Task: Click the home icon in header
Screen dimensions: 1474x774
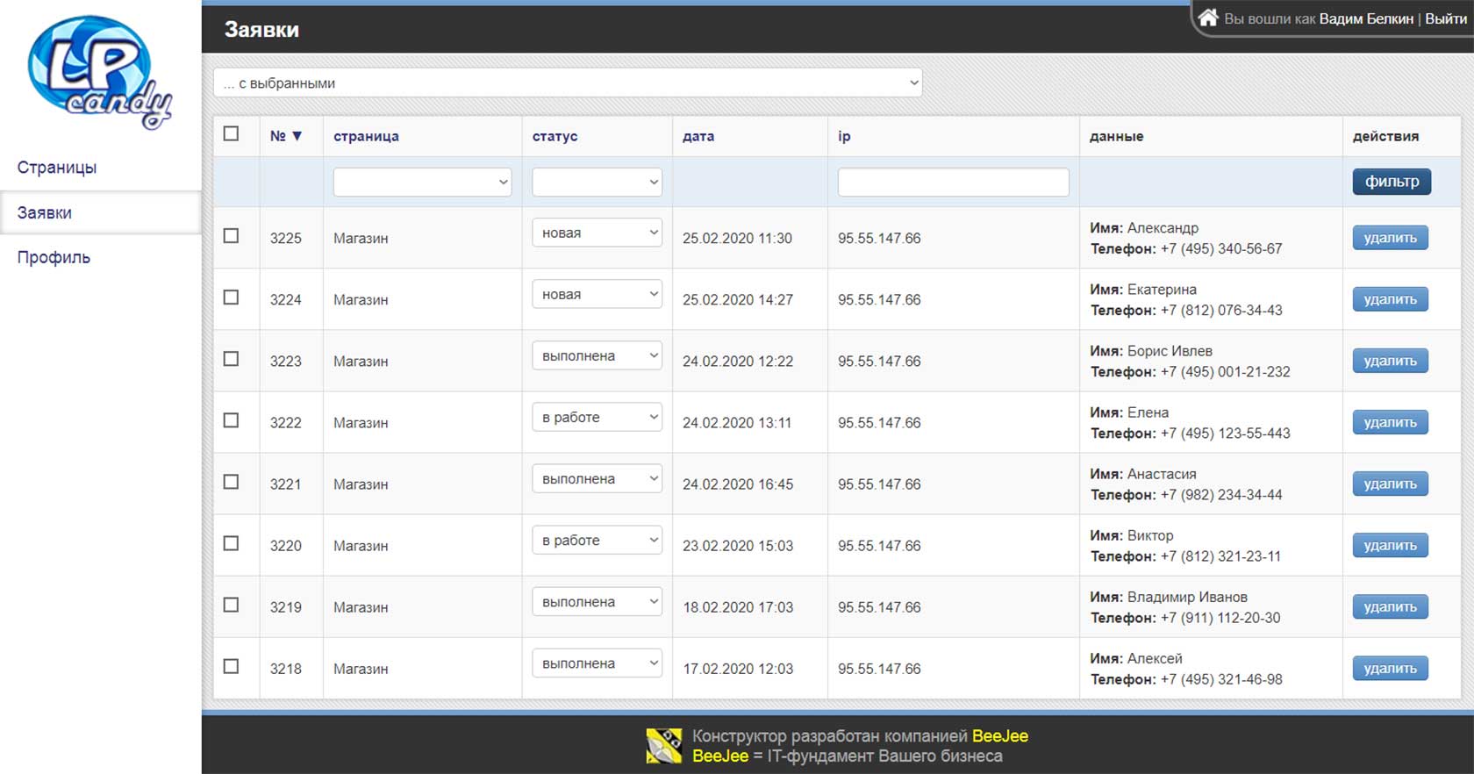Action: 1208,18
